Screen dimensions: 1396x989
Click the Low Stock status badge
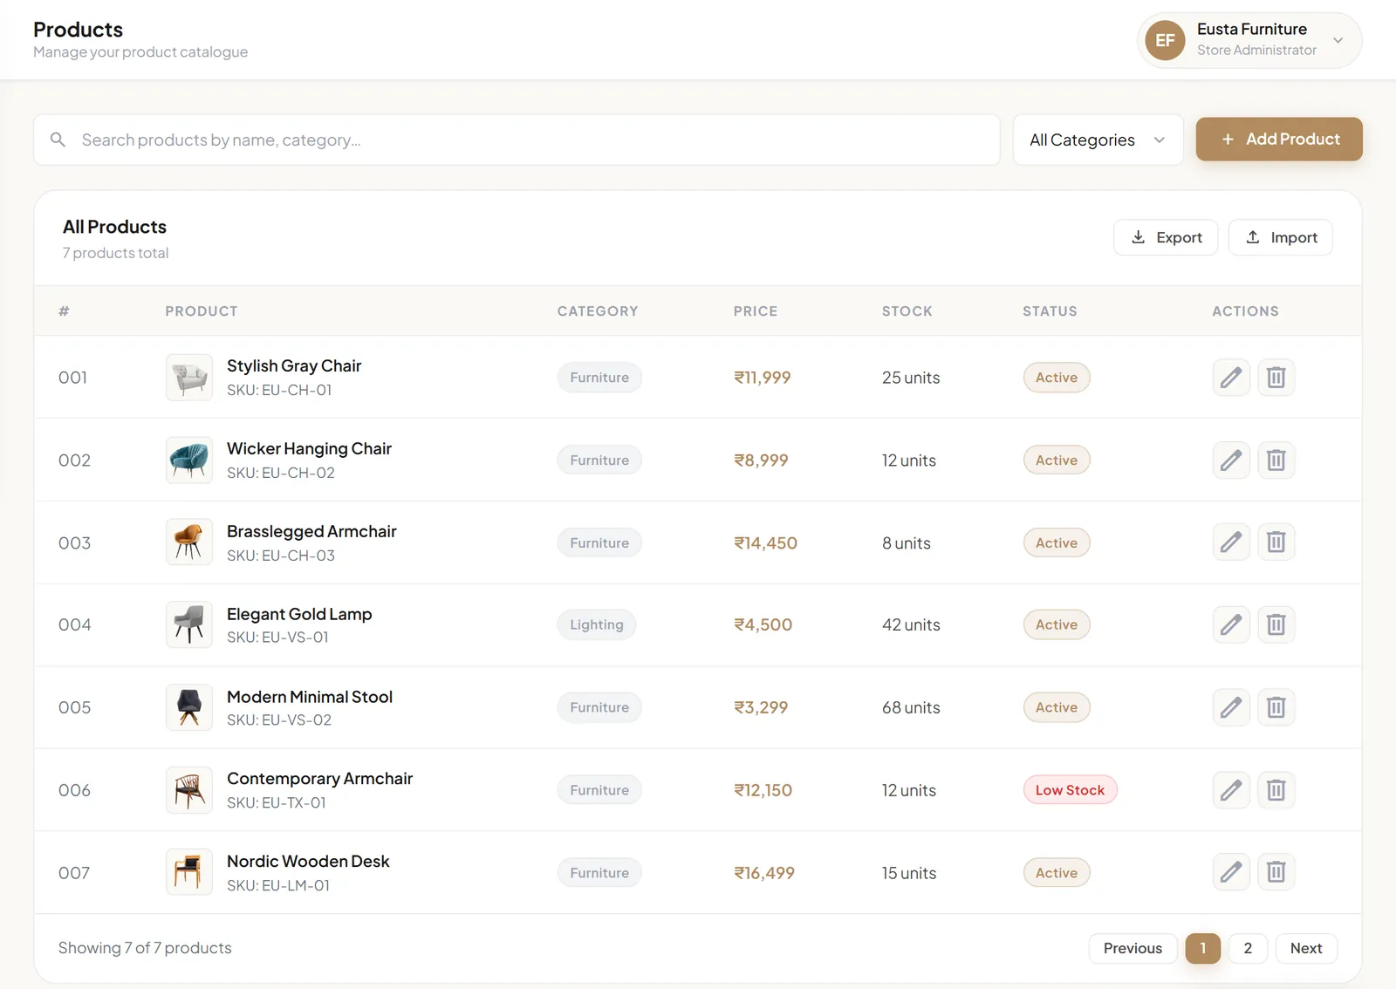[x=1070, y=790]
